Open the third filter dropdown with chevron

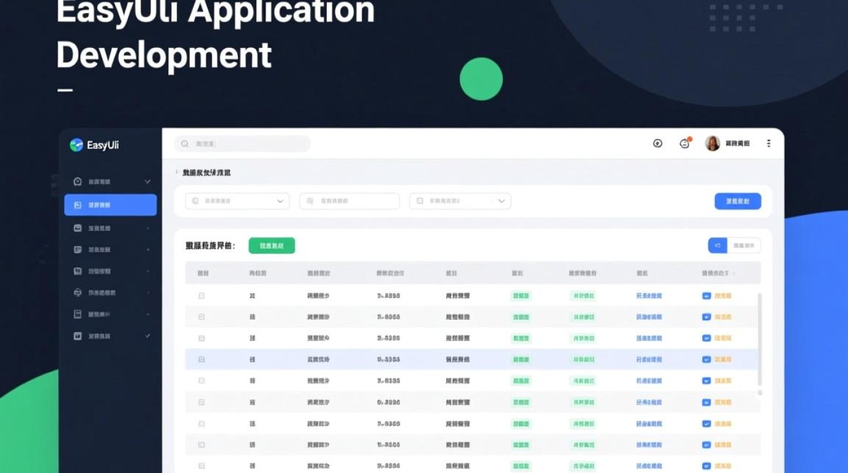[460, 201]
